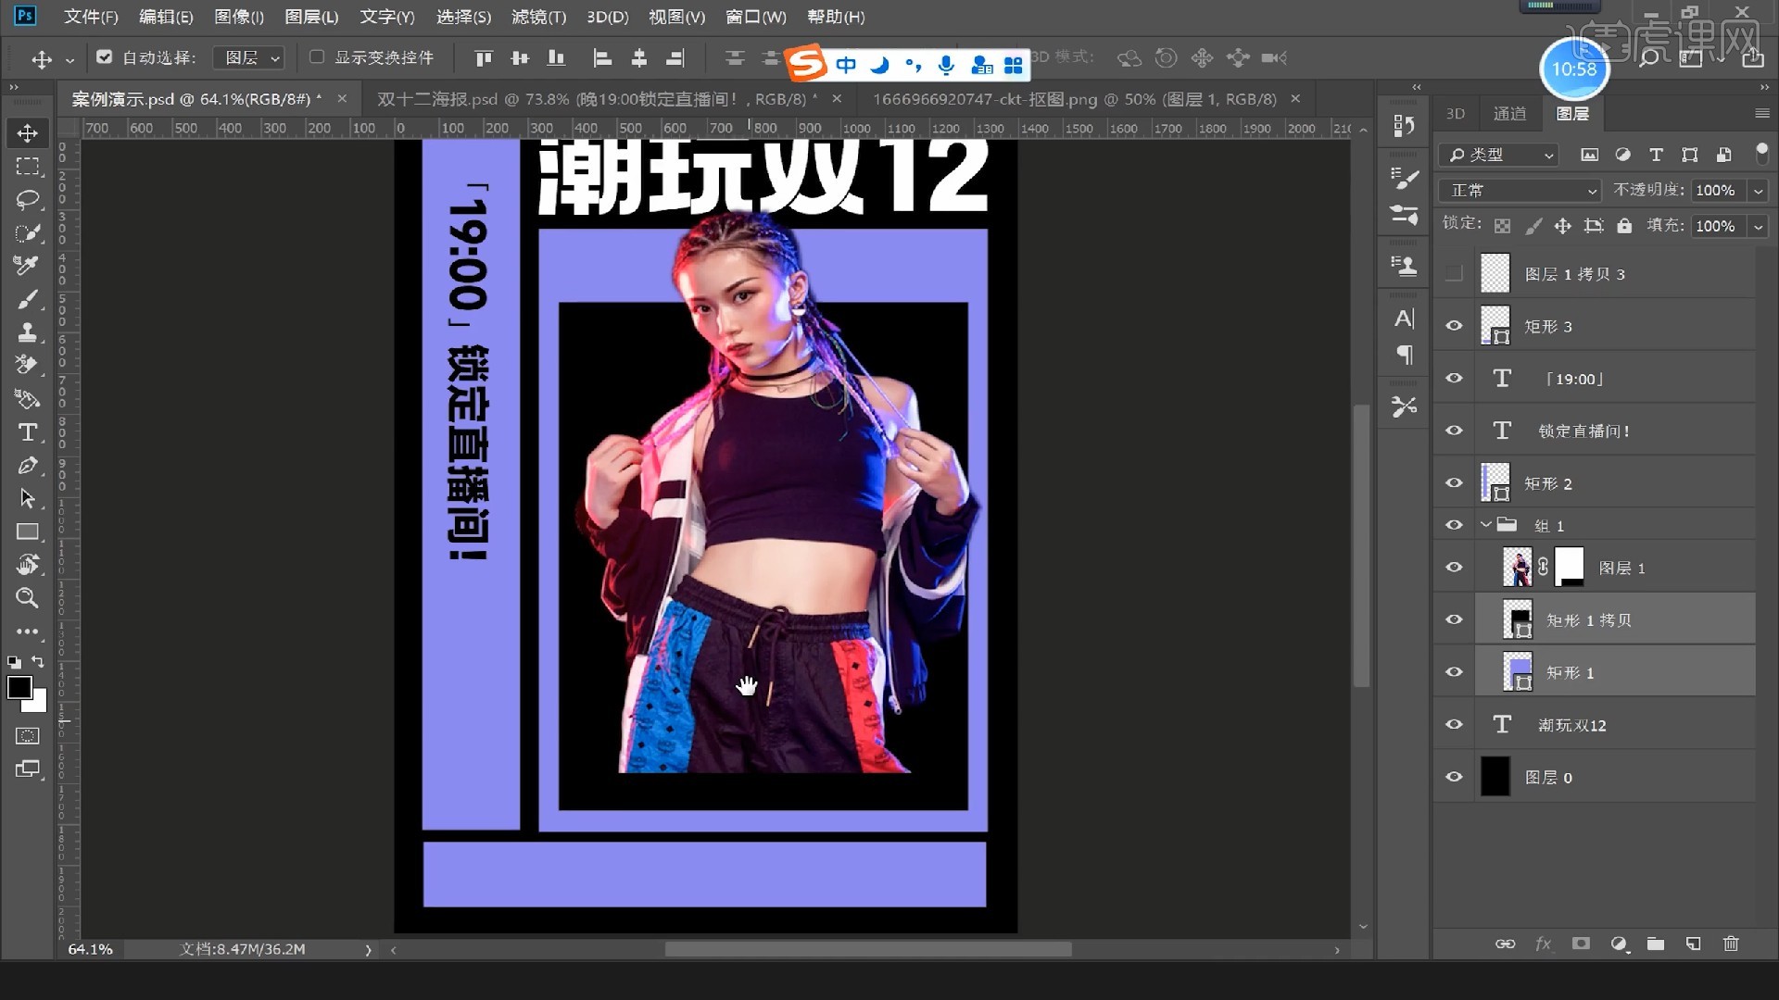Open layer style fx menu

click(1543, 944)
